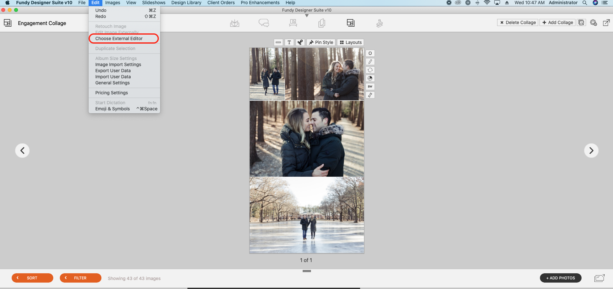Viewport: 613px width, 289px height.
Task: Click the Add Collage button
Action: tap(557, 22)
